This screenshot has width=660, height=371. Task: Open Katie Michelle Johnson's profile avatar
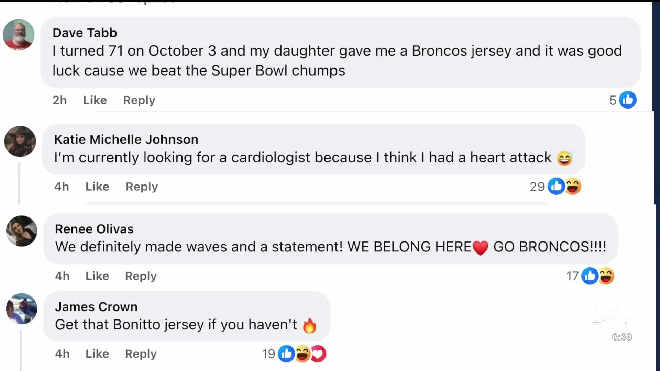tap(20, 142)
